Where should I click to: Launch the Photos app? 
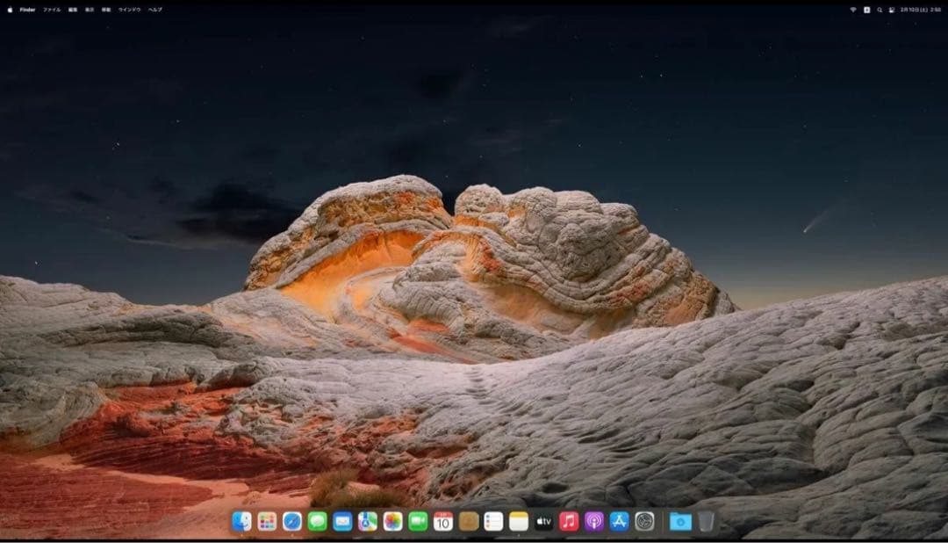coord(394,522)
